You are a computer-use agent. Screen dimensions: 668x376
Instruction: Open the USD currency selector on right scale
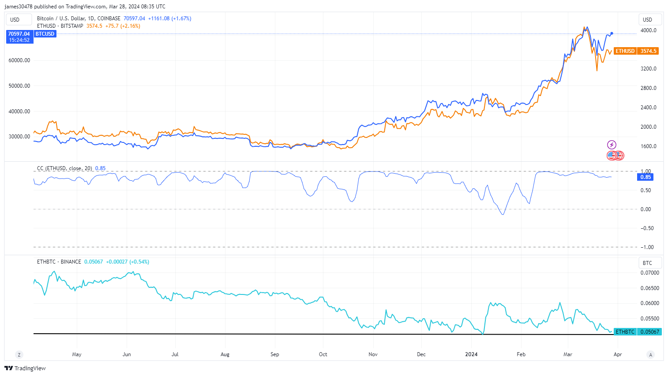click(650, 19)
